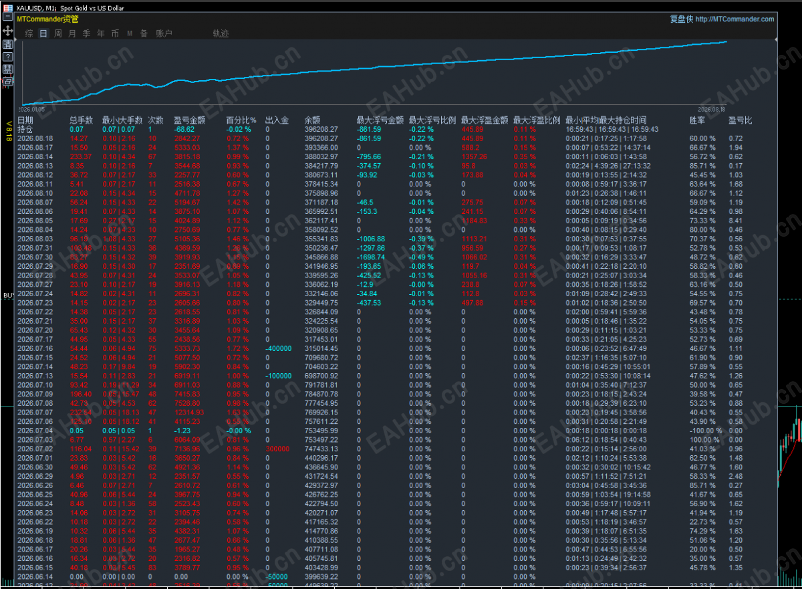This screenshot has height=589, width=802.
Task: Click the -100000 withdrawal value
Action: [x=279, y=376]
